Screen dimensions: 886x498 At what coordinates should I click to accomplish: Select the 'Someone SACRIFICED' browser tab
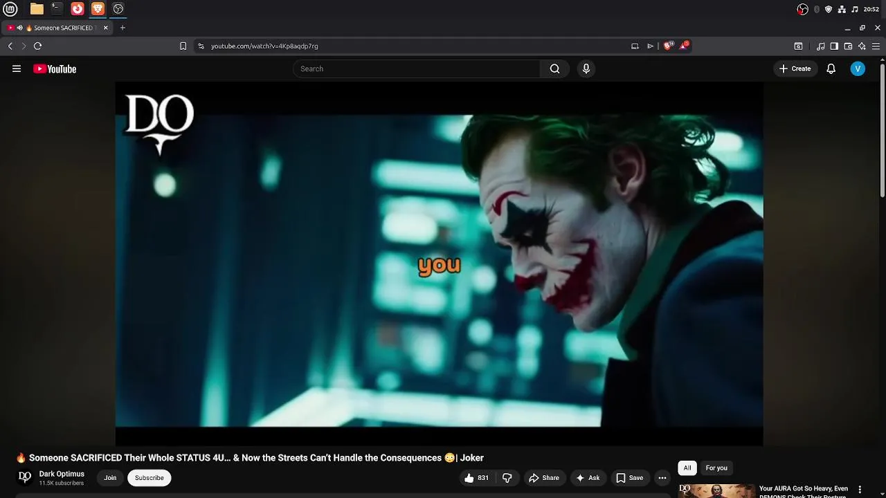tap(57, 28)
